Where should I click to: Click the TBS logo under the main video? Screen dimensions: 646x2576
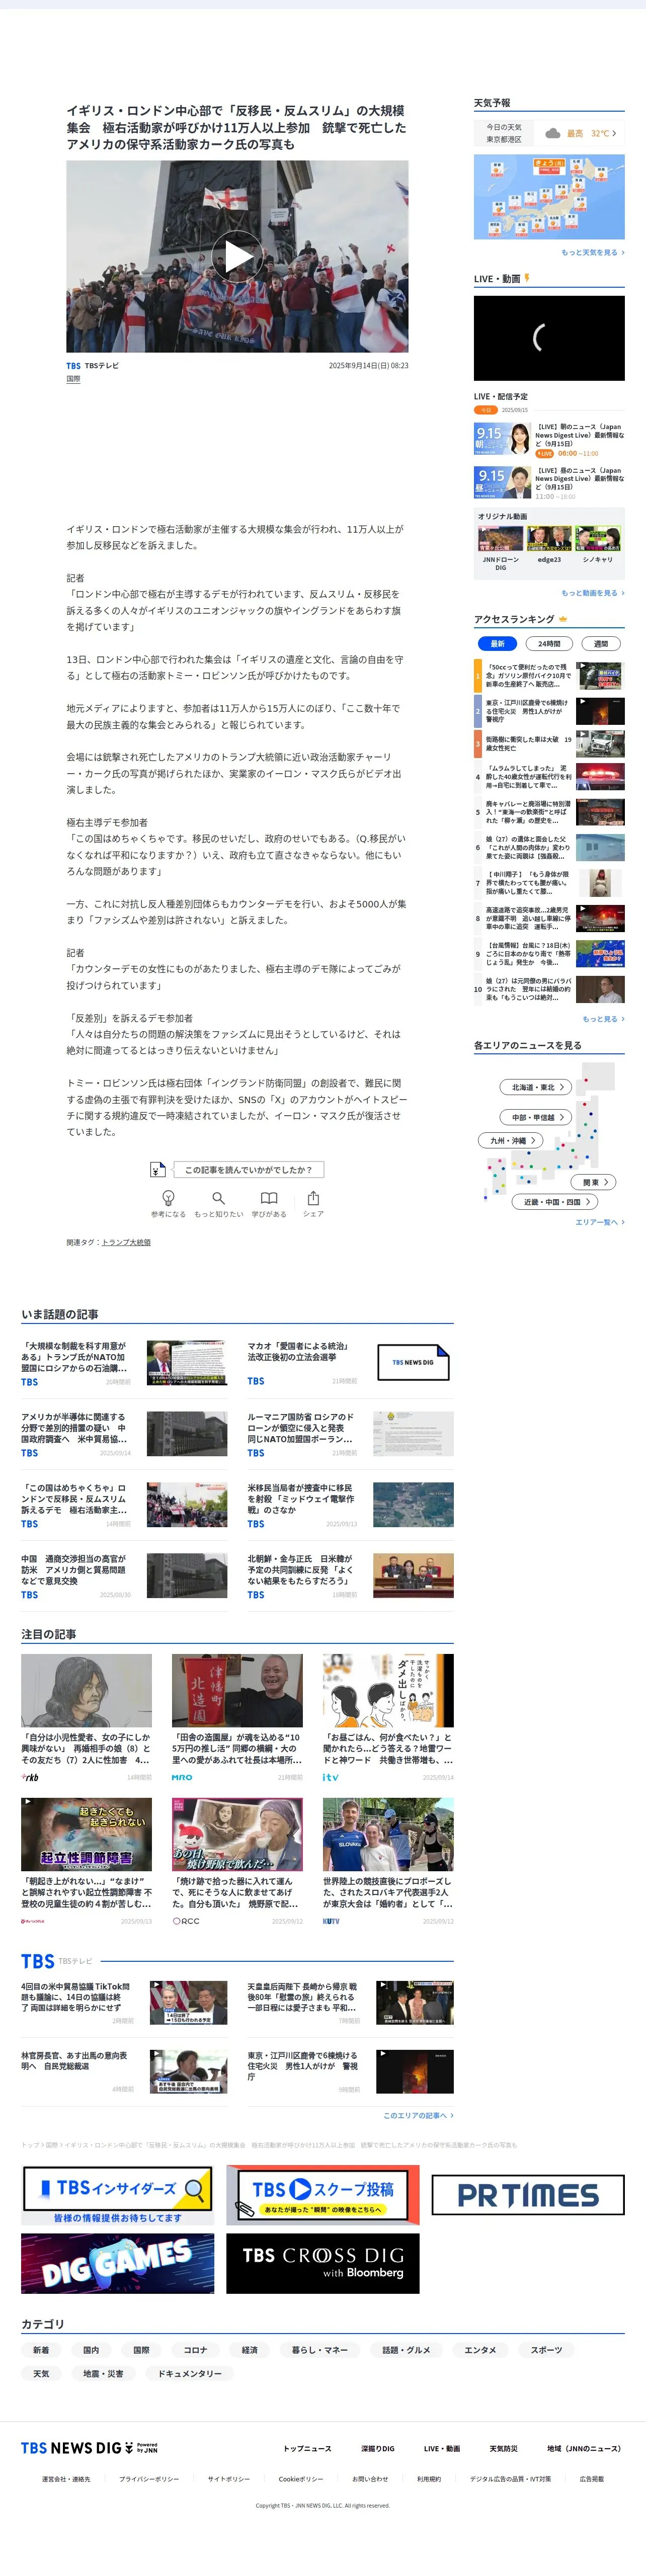coord(74,366)
